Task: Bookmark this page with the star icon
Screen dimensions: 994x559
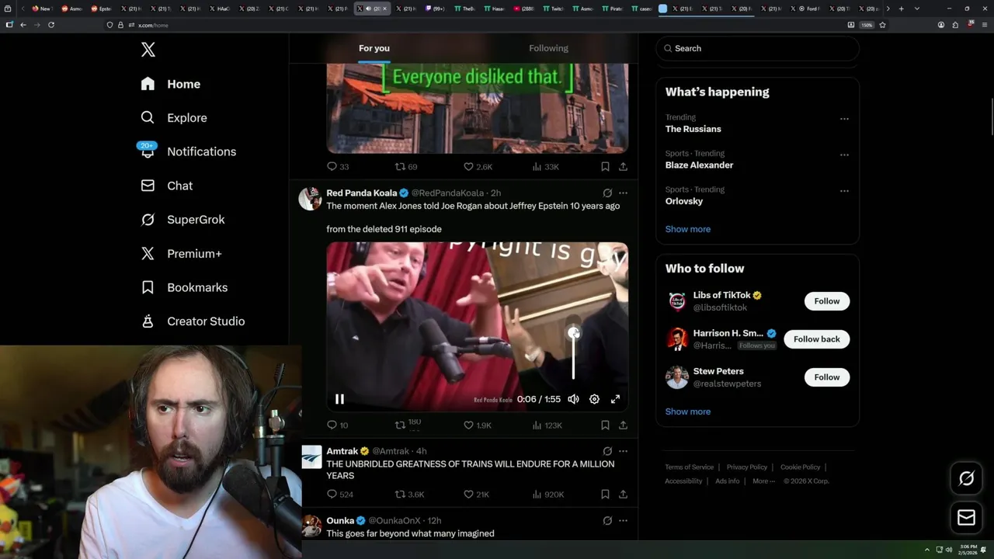Action: click(882, 25)
